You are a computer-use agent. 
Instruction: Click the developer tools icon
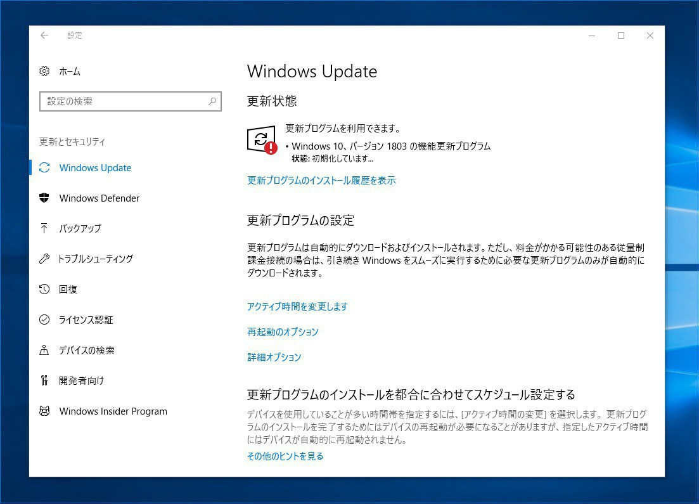click(44, 380)
